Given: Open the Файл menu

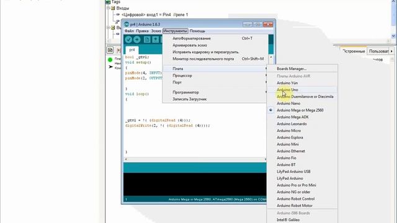Looking at the screenshot, I should coord(129,31).
